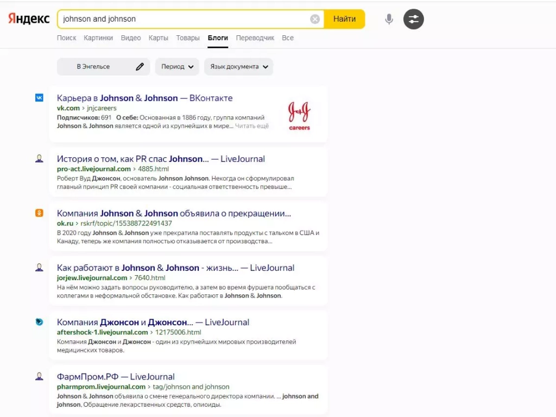Open search settings sliders icon
The width and height of the screenshot is (556, 417).
(413, 19)
